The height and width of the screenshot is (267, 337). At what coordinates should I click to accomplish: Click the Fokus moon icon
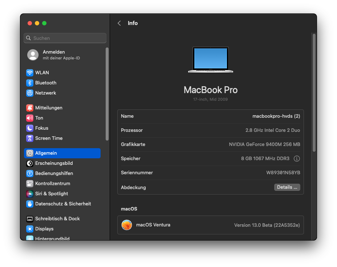[30, 128]
